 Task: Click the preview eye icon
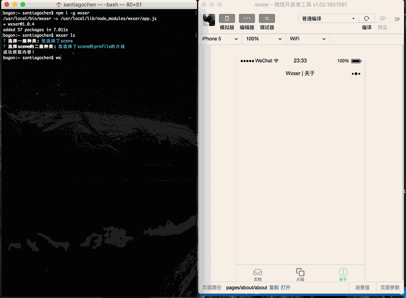pyautogui.click(x=382, y=18)
